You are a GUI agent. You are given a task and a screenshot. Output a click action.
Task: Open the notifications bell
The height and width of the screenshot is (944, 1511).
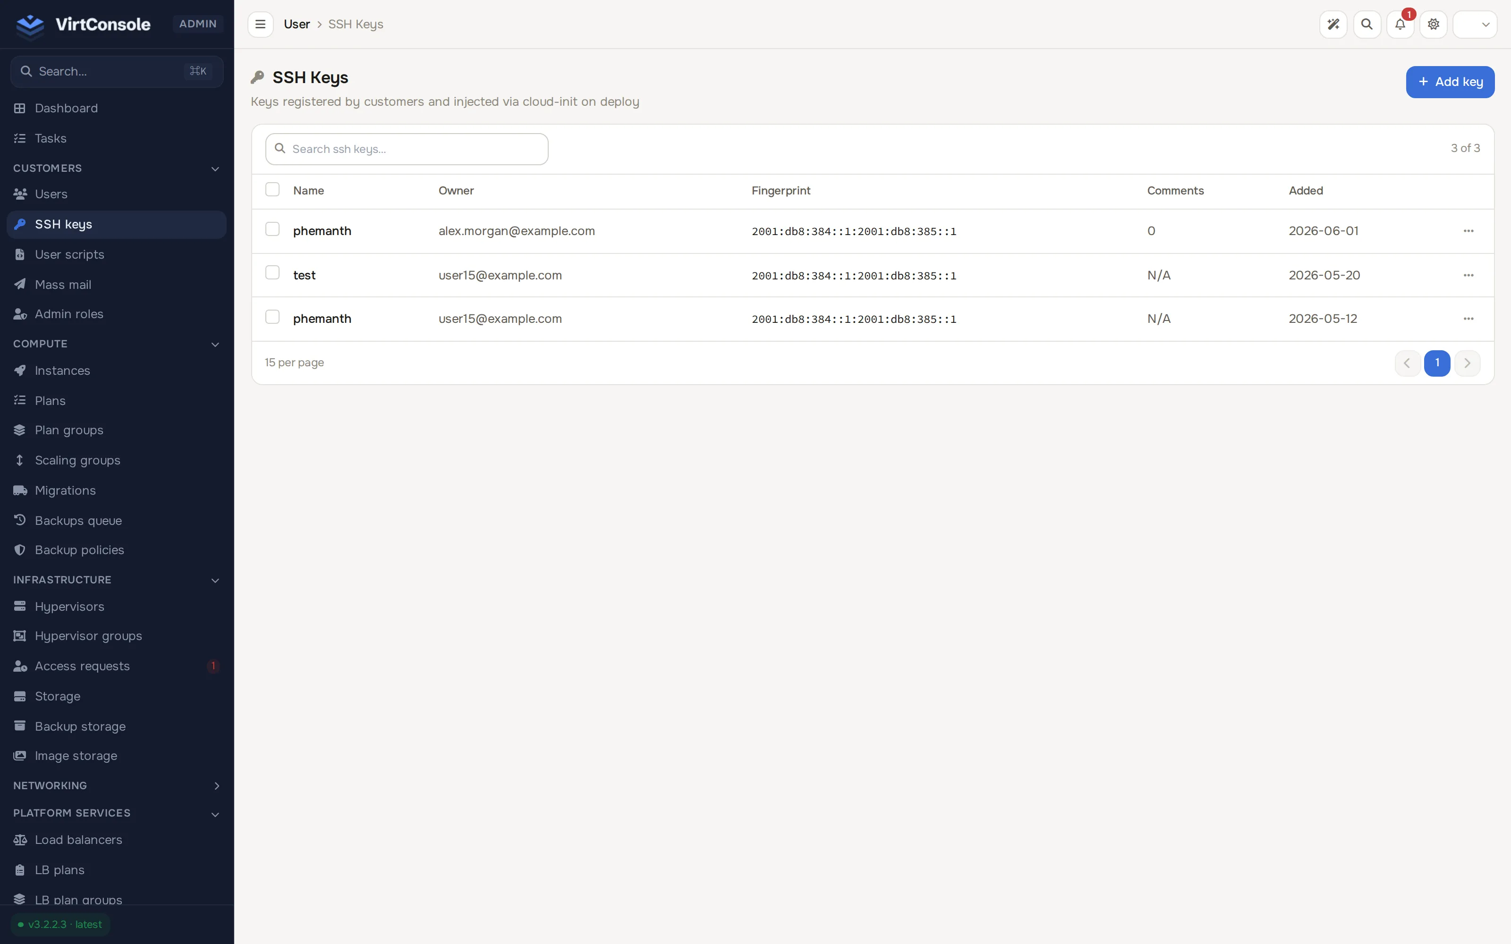[x=1400, y=25]
